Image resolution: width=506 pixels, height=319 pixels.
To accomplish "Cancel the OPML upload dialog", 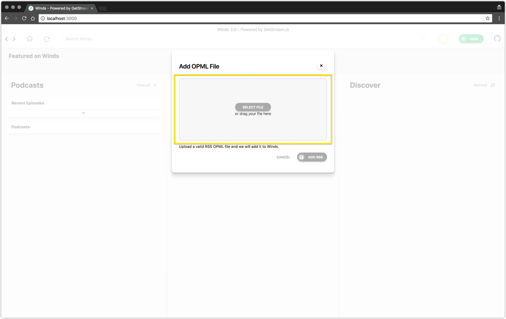I will point(283,157).
